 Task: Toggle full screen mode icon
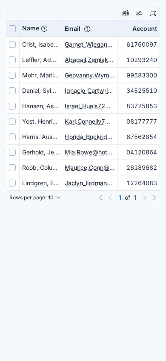[x=153, y=13]
